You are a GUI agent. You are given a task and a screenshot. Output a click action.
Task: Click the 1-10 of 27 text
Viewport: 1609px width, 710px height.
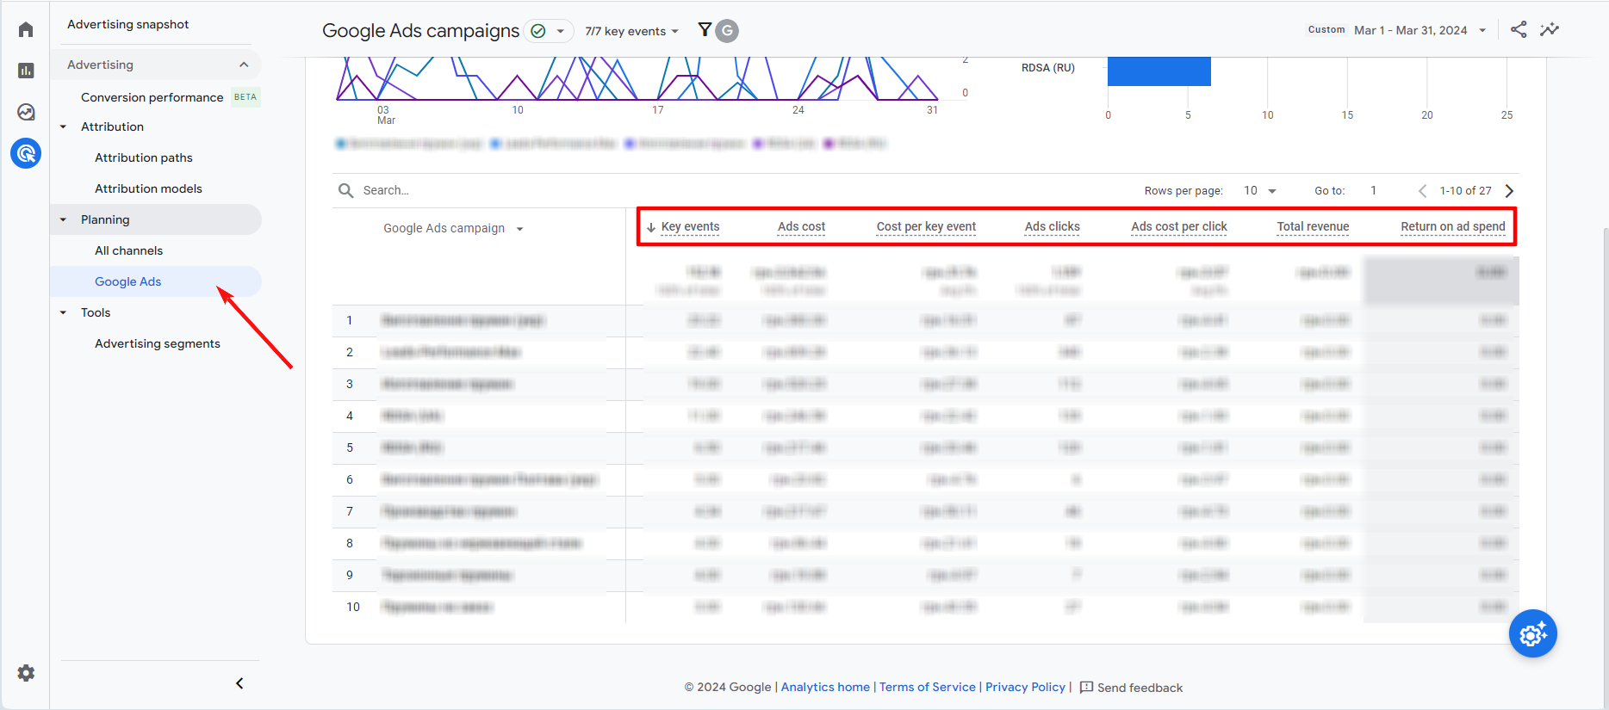coord(1465,190)
